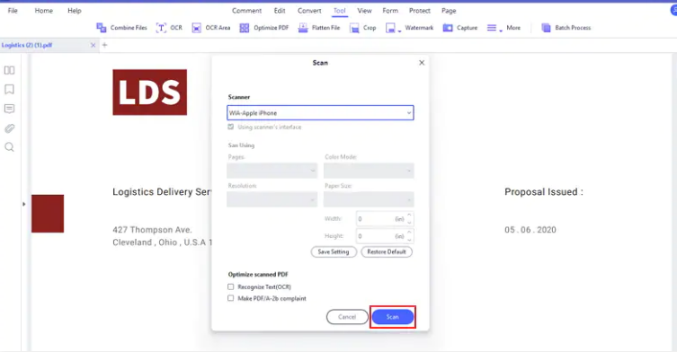Click the Cancel button
The width and height of the screenshot is (677, 352).
347,317
